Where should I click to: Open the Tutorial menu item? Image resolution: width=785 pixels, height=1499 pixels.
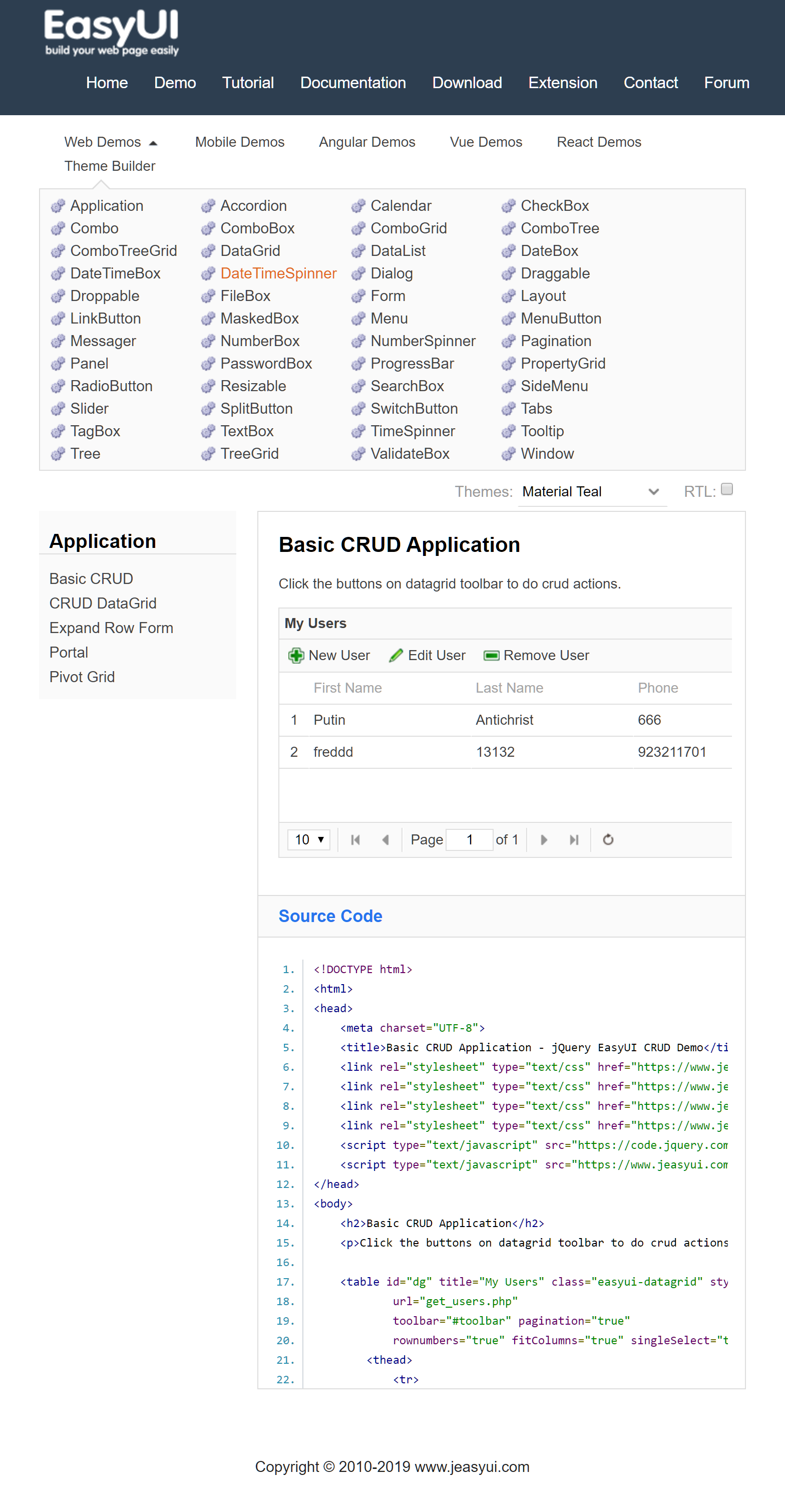[248, 83]
